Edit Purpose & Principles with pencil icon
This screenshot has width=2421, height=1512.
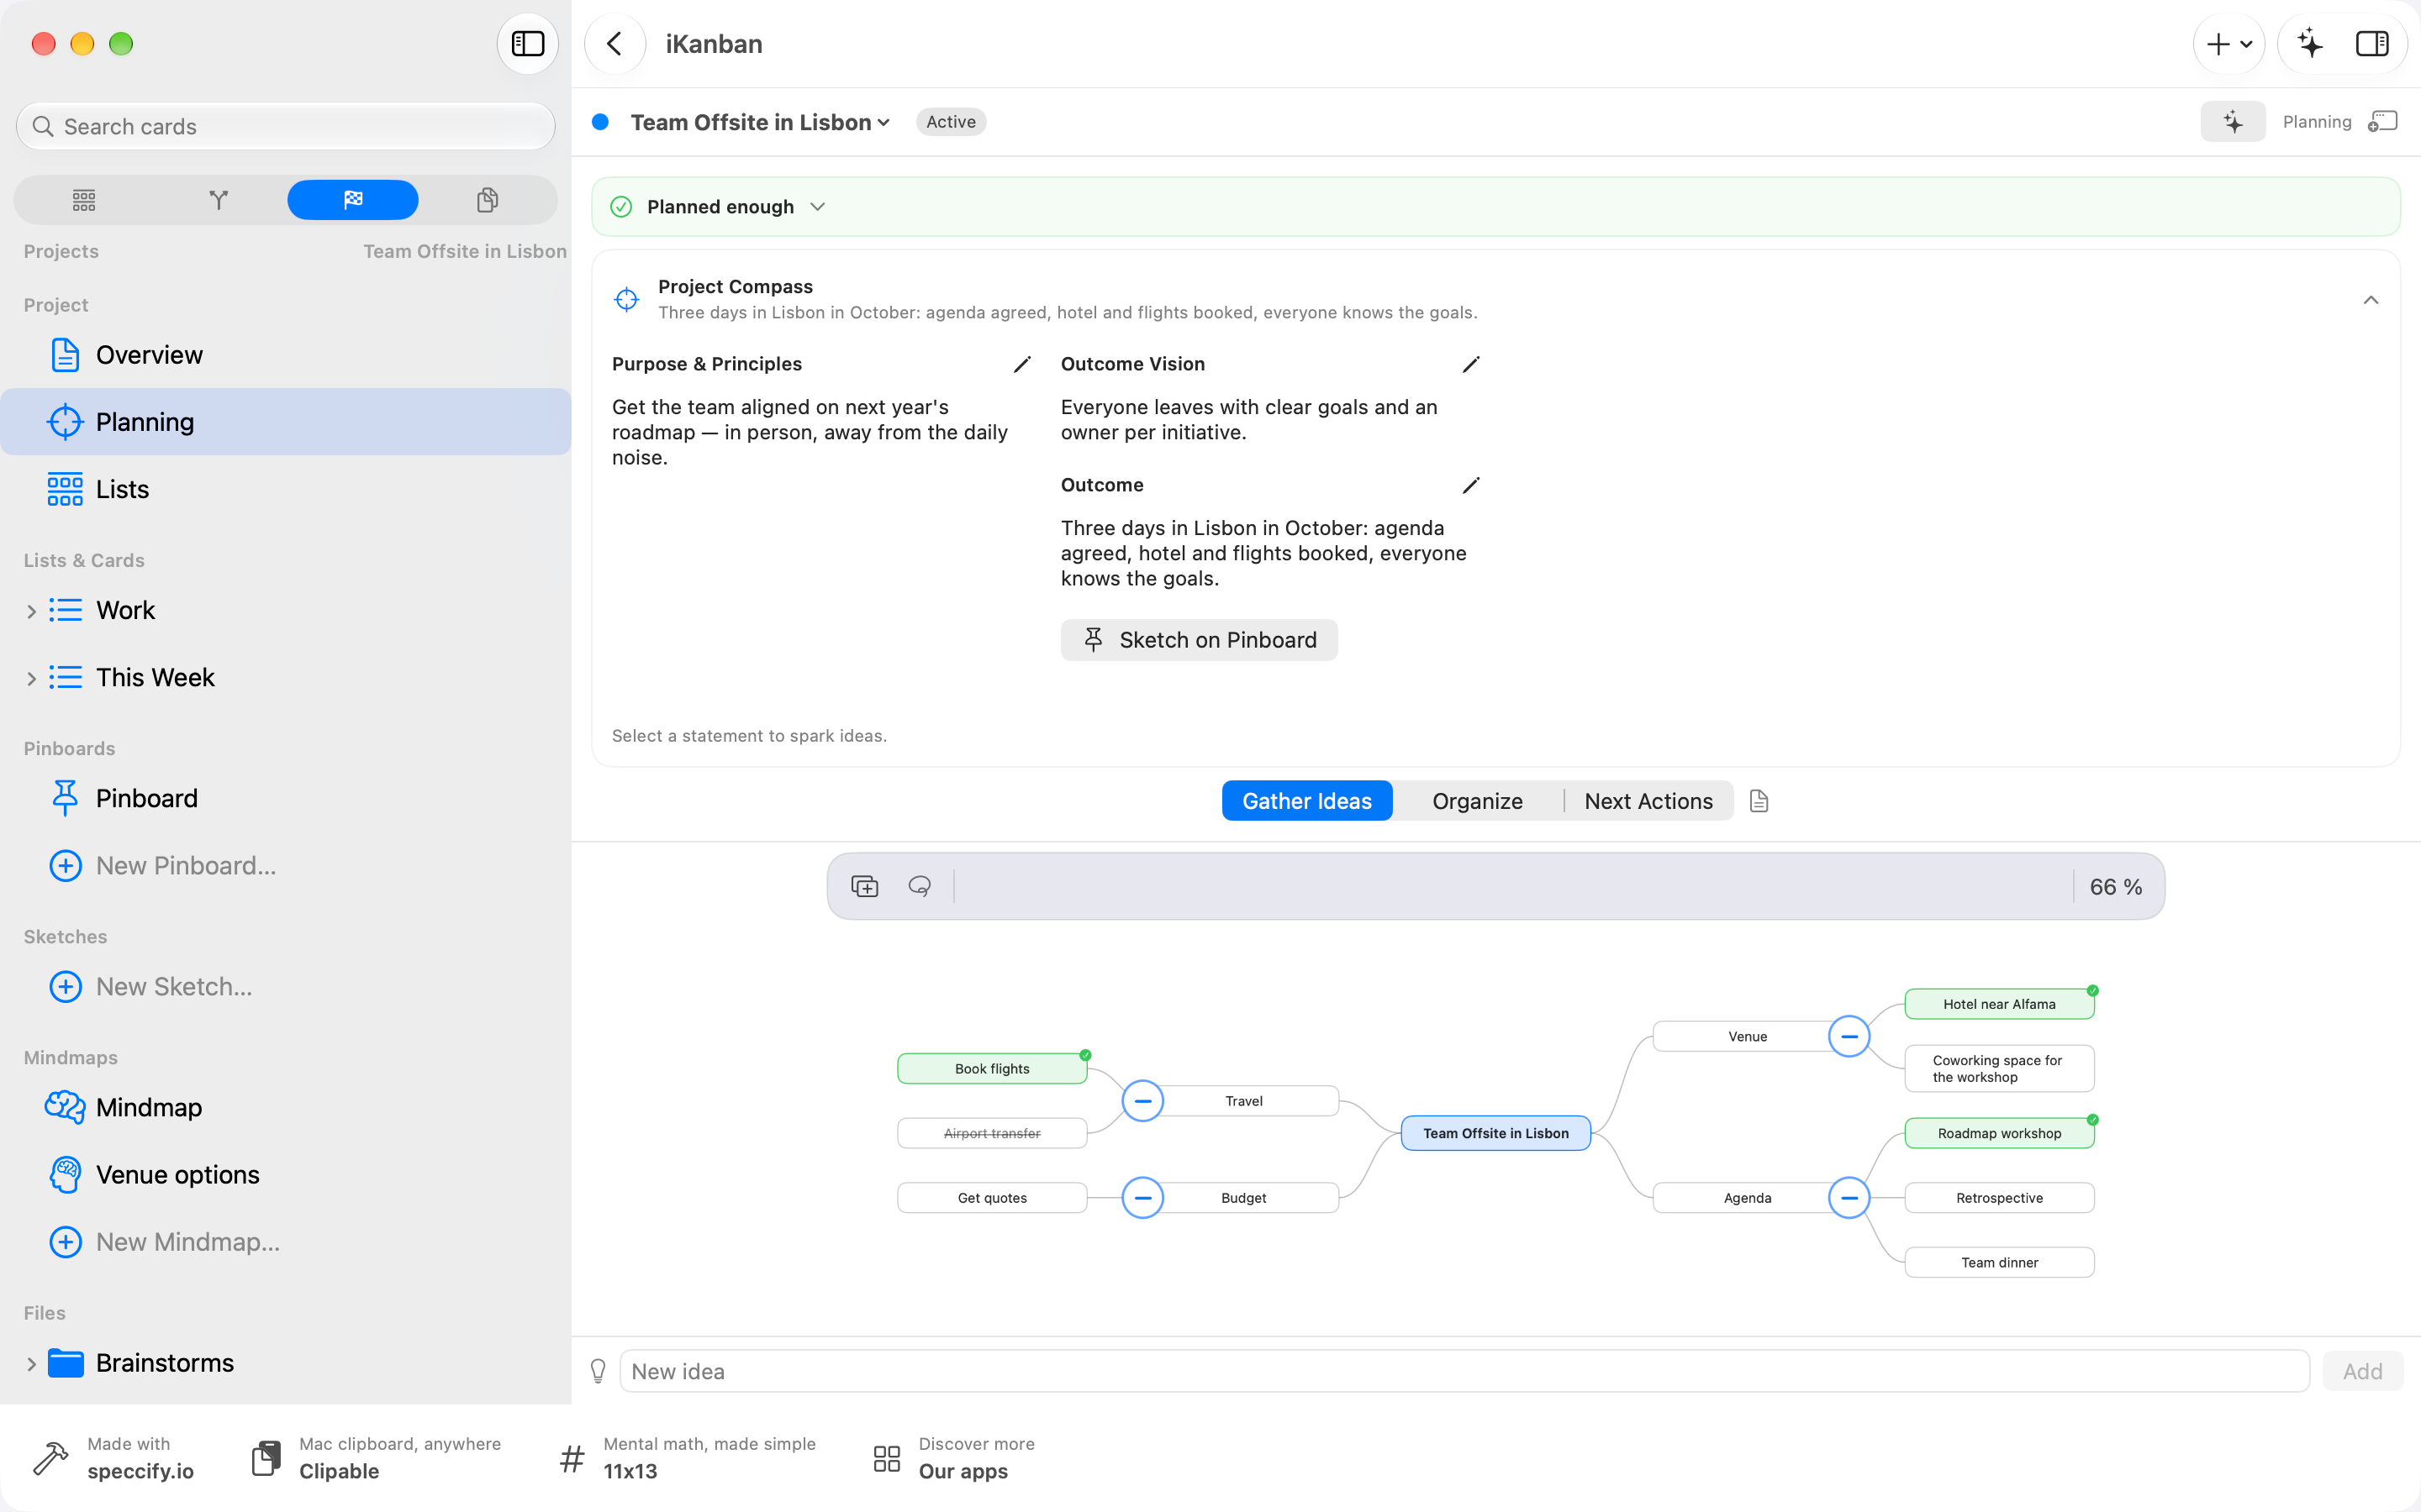click(x=1021, y=365)
